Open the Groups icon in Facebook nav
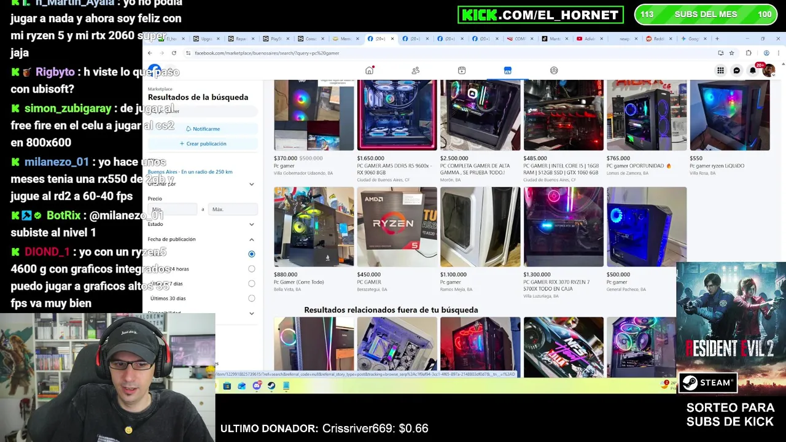Image resolution: width=786 pixels, height=442 pixels. coord(554,71)
